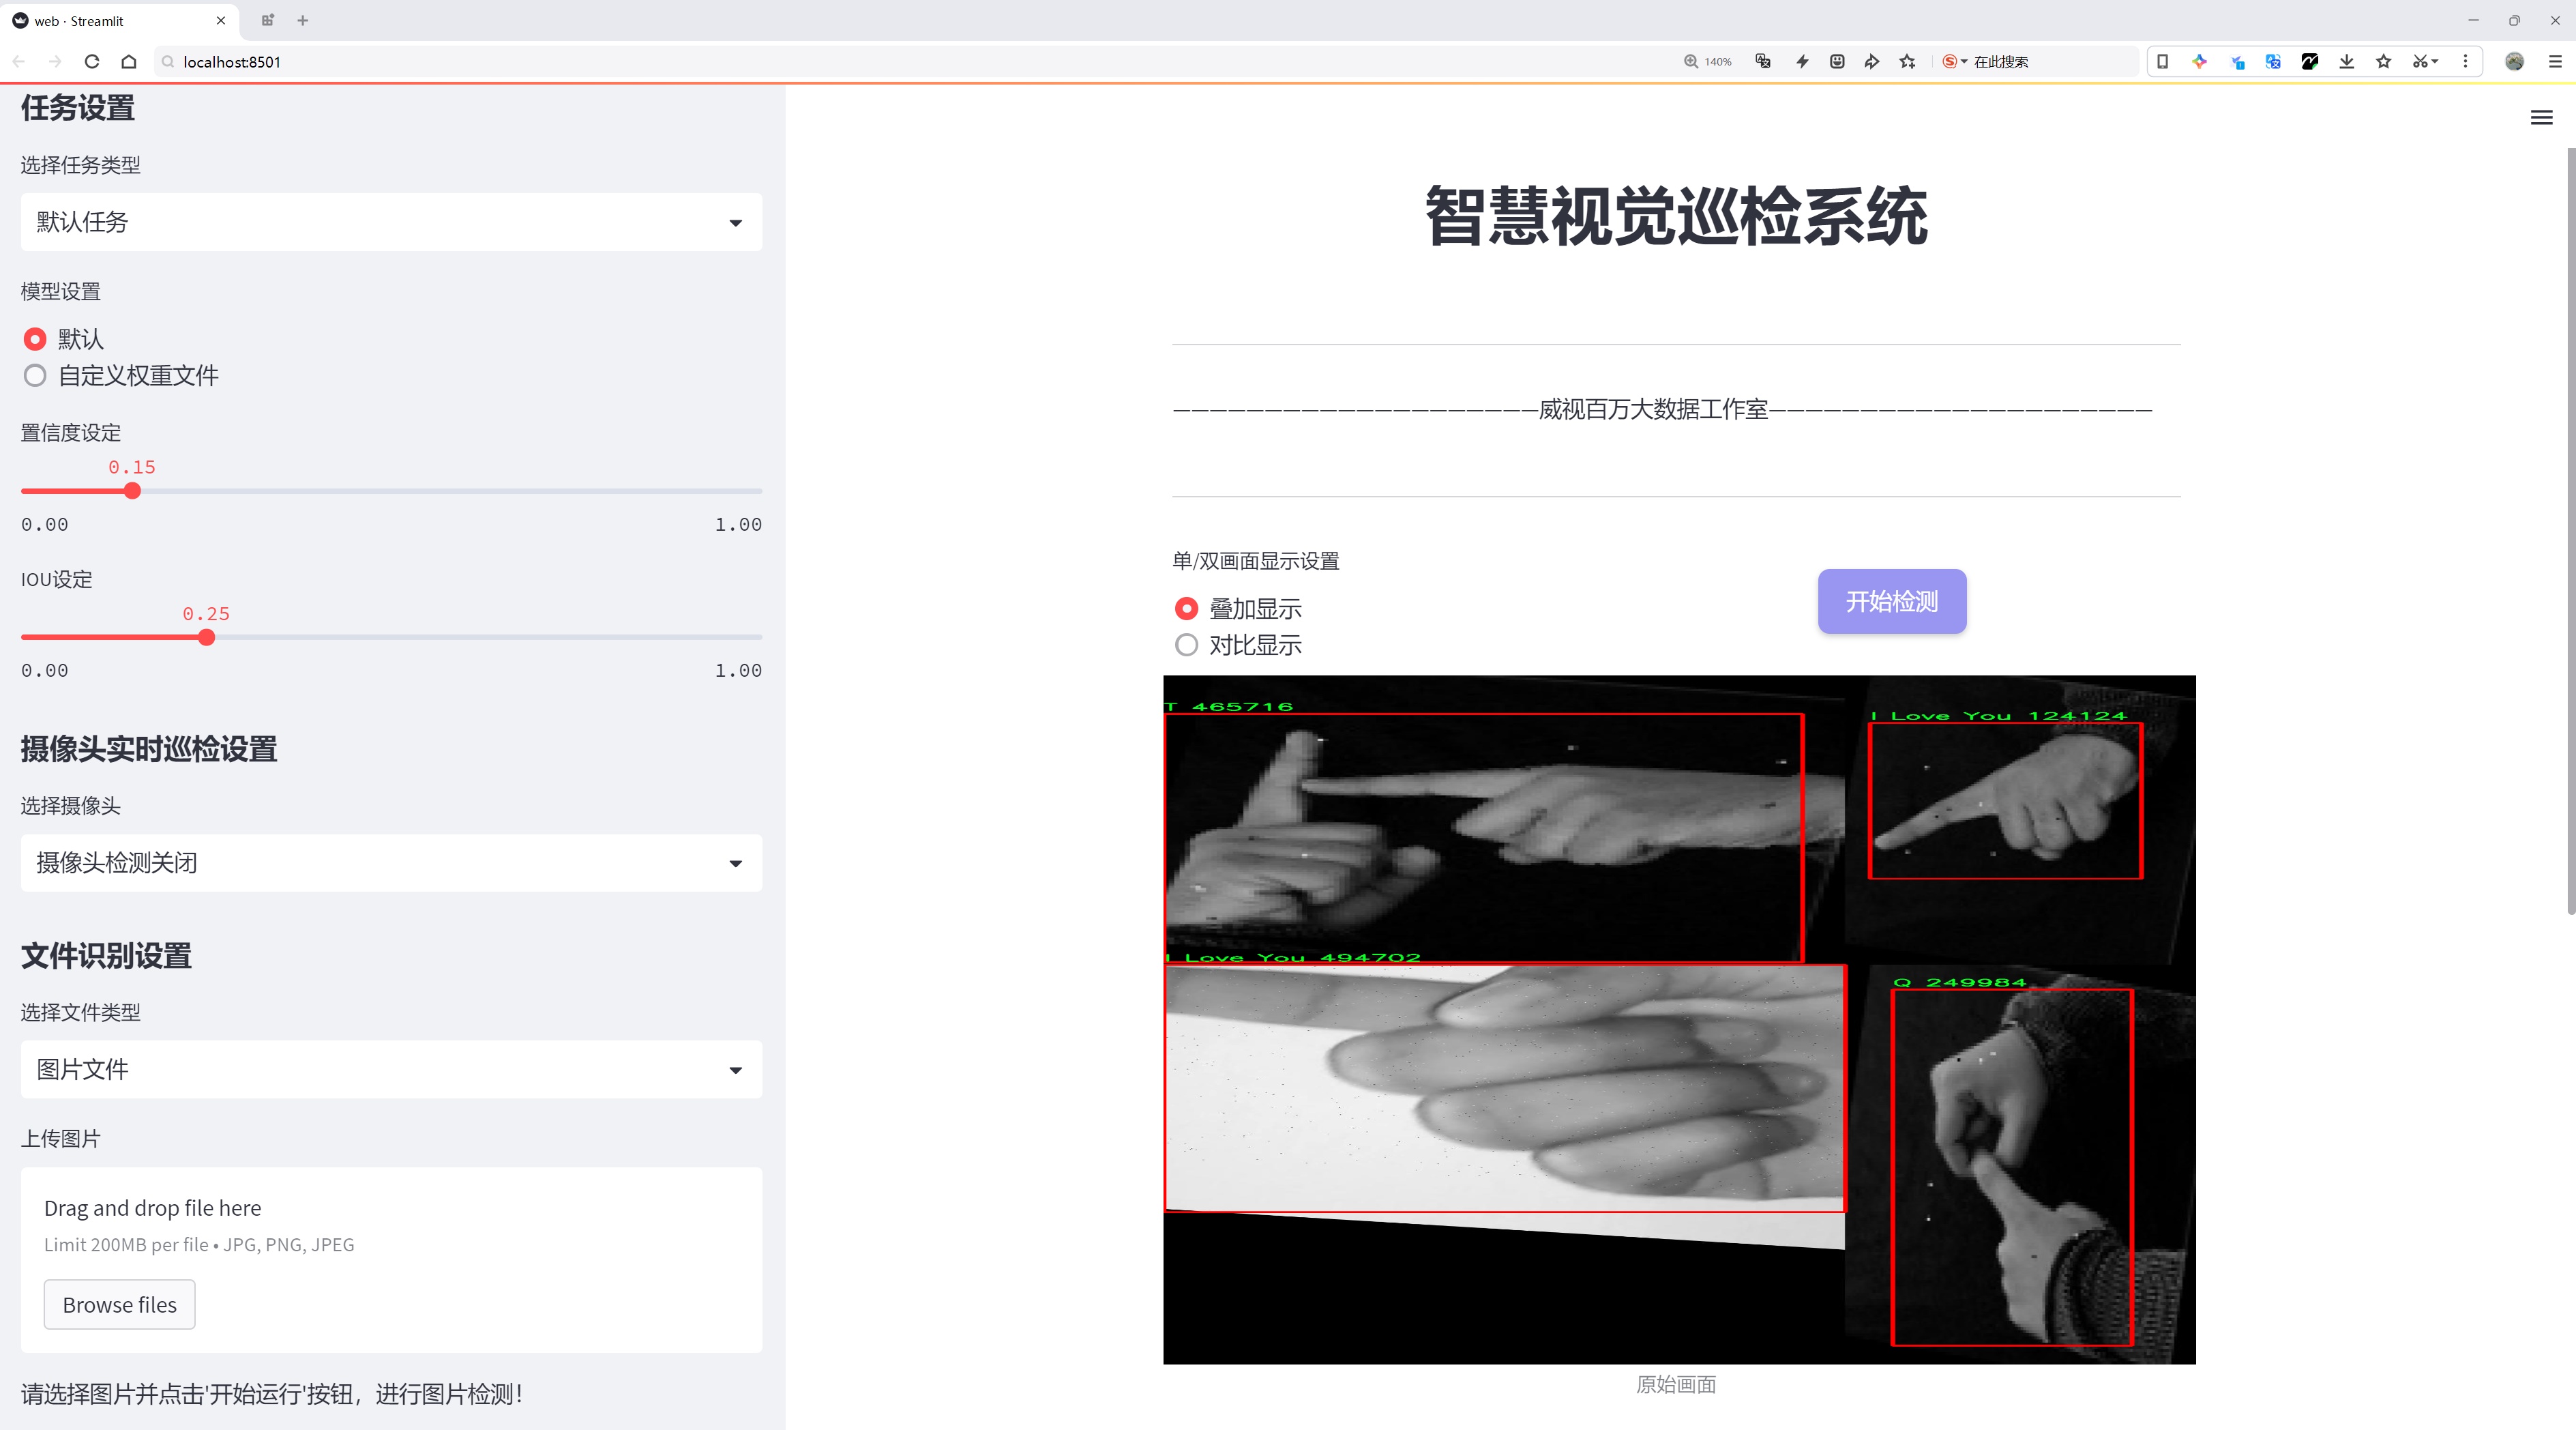Minimize the browser window
The height and width of the screenshot is (1430, 2576).
[x=2473, y=20]
